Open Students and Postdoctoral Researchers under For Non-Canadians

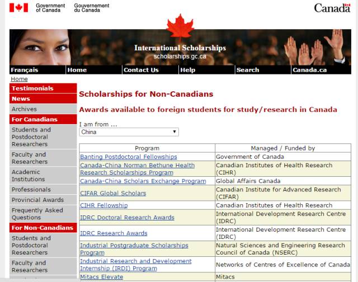pyautogui.click(x=43, y=245)
